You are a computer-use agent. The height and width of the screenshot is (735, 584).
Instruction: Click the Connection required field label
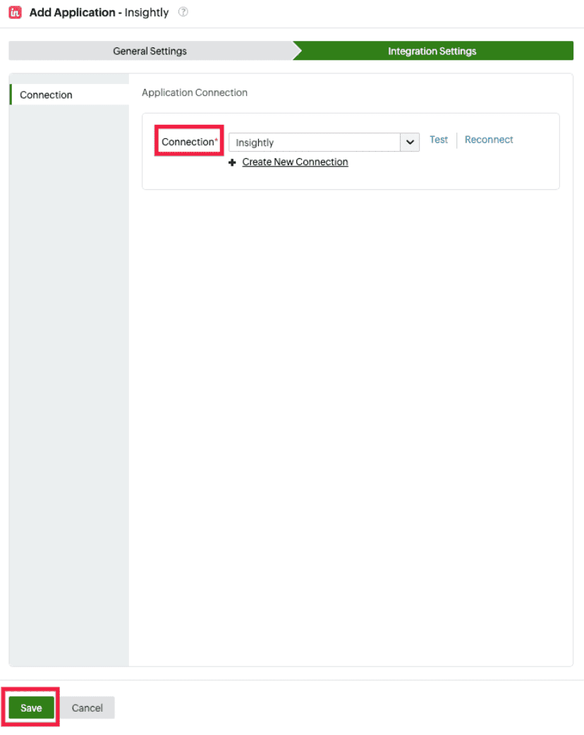(189, 142)
